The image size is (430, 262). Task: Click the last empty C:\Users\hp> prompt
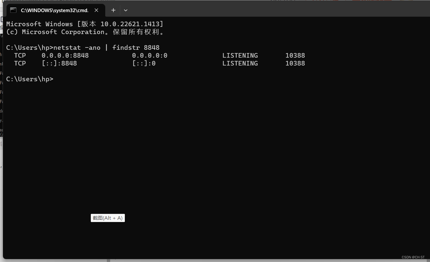click(x=30, y=79)
